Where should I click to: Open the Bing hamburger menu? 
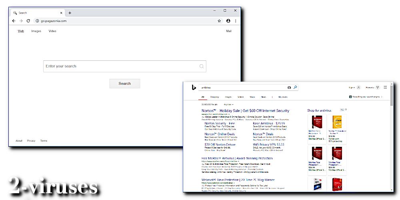point(385,87)
